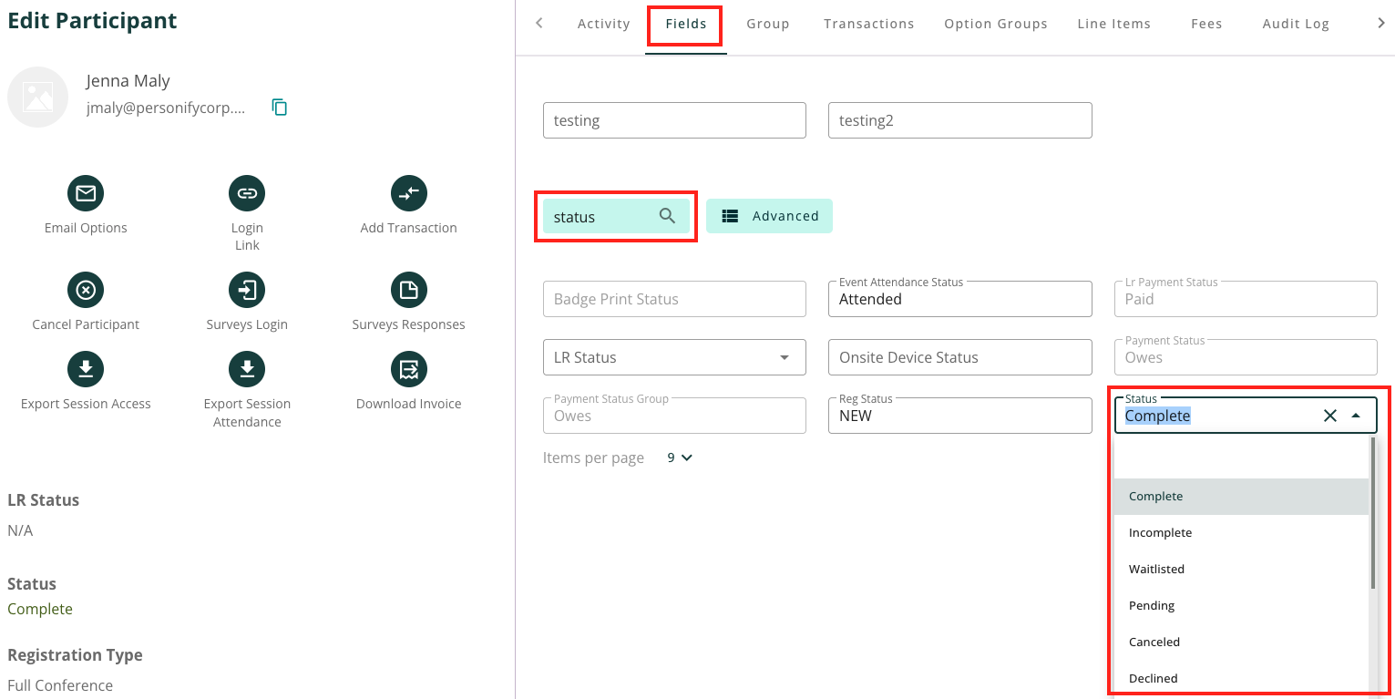Switch to the Fees tab
Viewport: 1395px width, 699px height.
1206,24
